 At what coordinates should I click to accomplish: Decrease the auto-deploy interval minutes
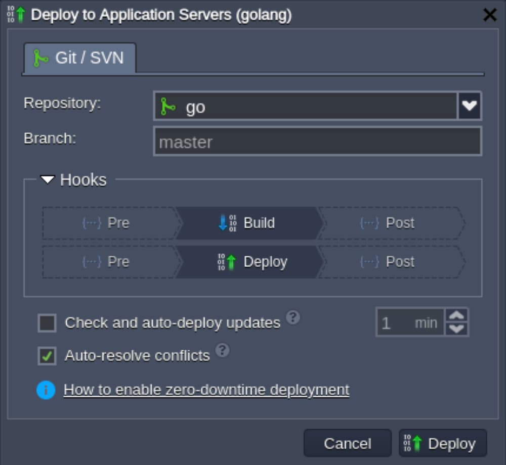457,329
